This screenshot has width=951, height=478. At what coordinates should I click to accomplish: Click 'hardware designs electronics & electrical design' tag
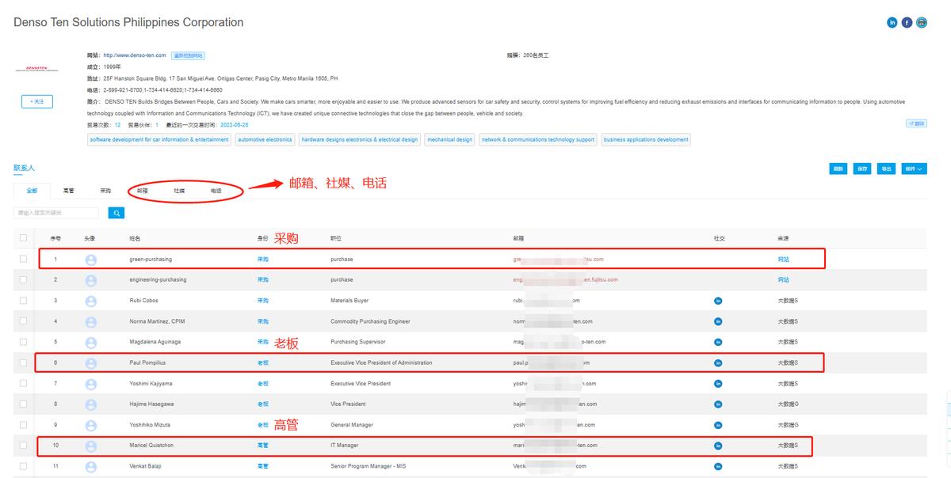360,139
